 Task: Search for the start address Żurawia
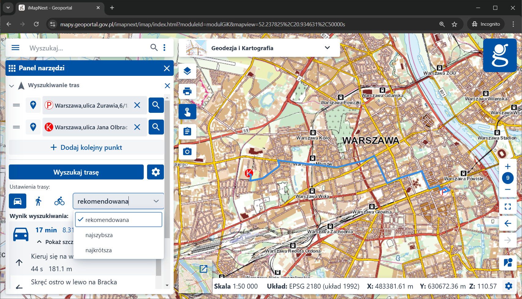(x=156, y=105)
